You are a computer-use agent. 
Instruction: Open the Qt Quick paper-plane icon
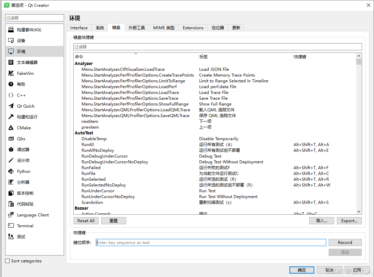tap(11, 106)
